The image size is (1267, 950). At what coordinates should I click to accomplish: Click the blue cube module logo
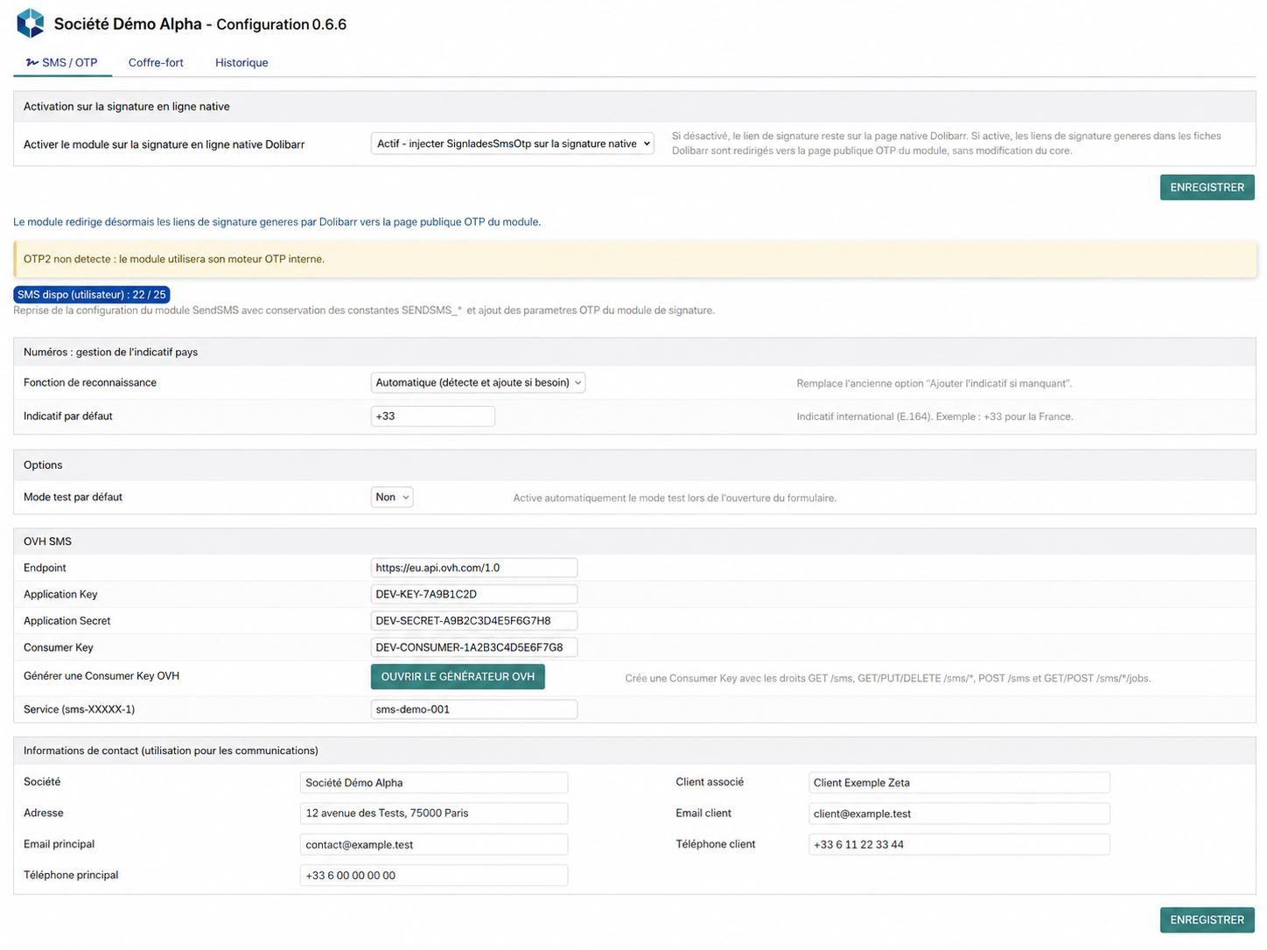tap(31, 24)
